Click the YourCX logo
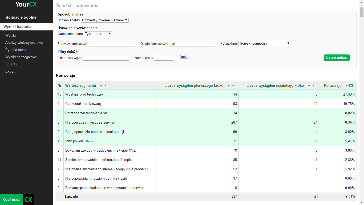Viewport: 364px width, 205px height. (x=26, y=4)
